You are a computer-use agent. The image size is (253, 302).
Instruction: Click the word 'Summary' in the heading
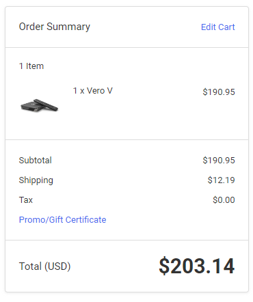68,27
